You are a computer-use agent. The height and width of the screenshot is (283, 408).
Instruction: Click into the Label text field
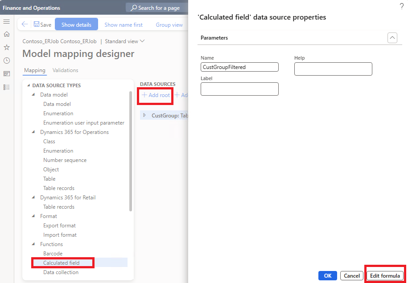[x=239, y=89]
